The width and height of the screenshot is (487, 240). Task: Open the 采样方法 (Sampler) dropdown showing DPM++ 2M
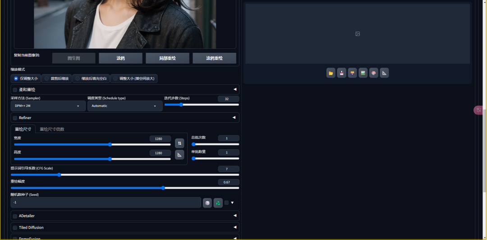pos(48,106)
